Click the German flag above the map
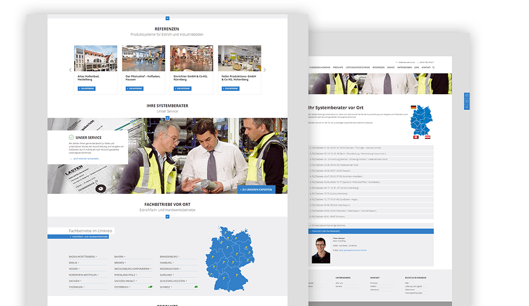The image size is (529, 306). [413, 107]
